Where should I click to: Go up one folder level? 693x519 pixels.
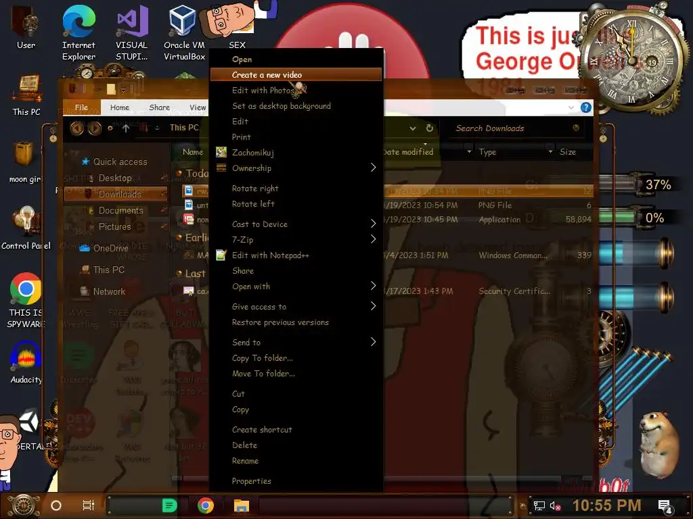(126, 128)
